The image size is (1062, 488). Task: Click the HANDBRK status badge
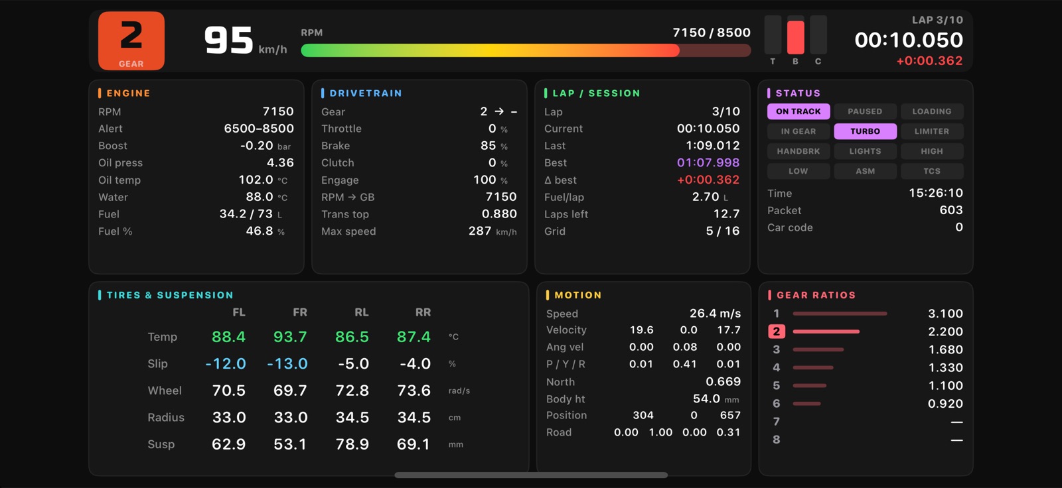pos(798,151)
